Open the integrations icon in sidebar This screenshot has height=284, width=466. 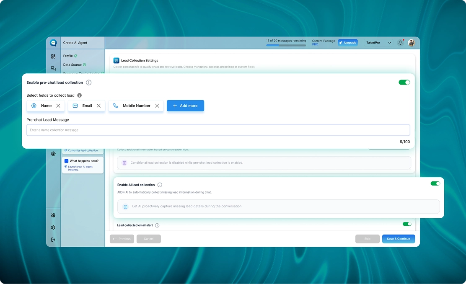coord(53,215)
